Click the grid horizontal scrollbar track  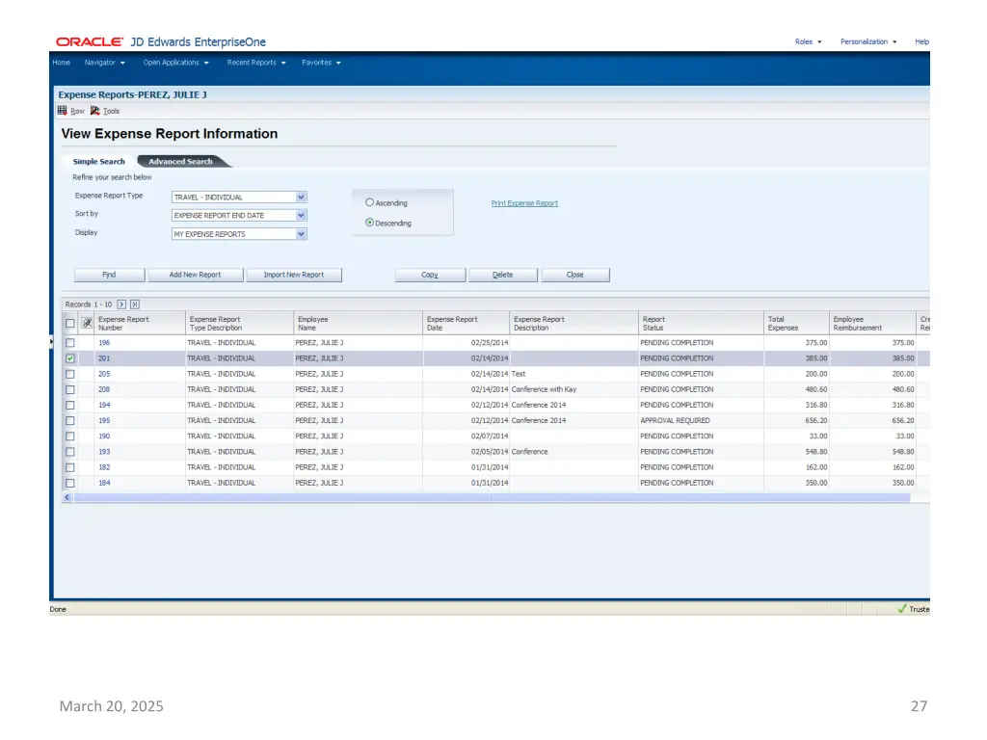click(491, 497)
